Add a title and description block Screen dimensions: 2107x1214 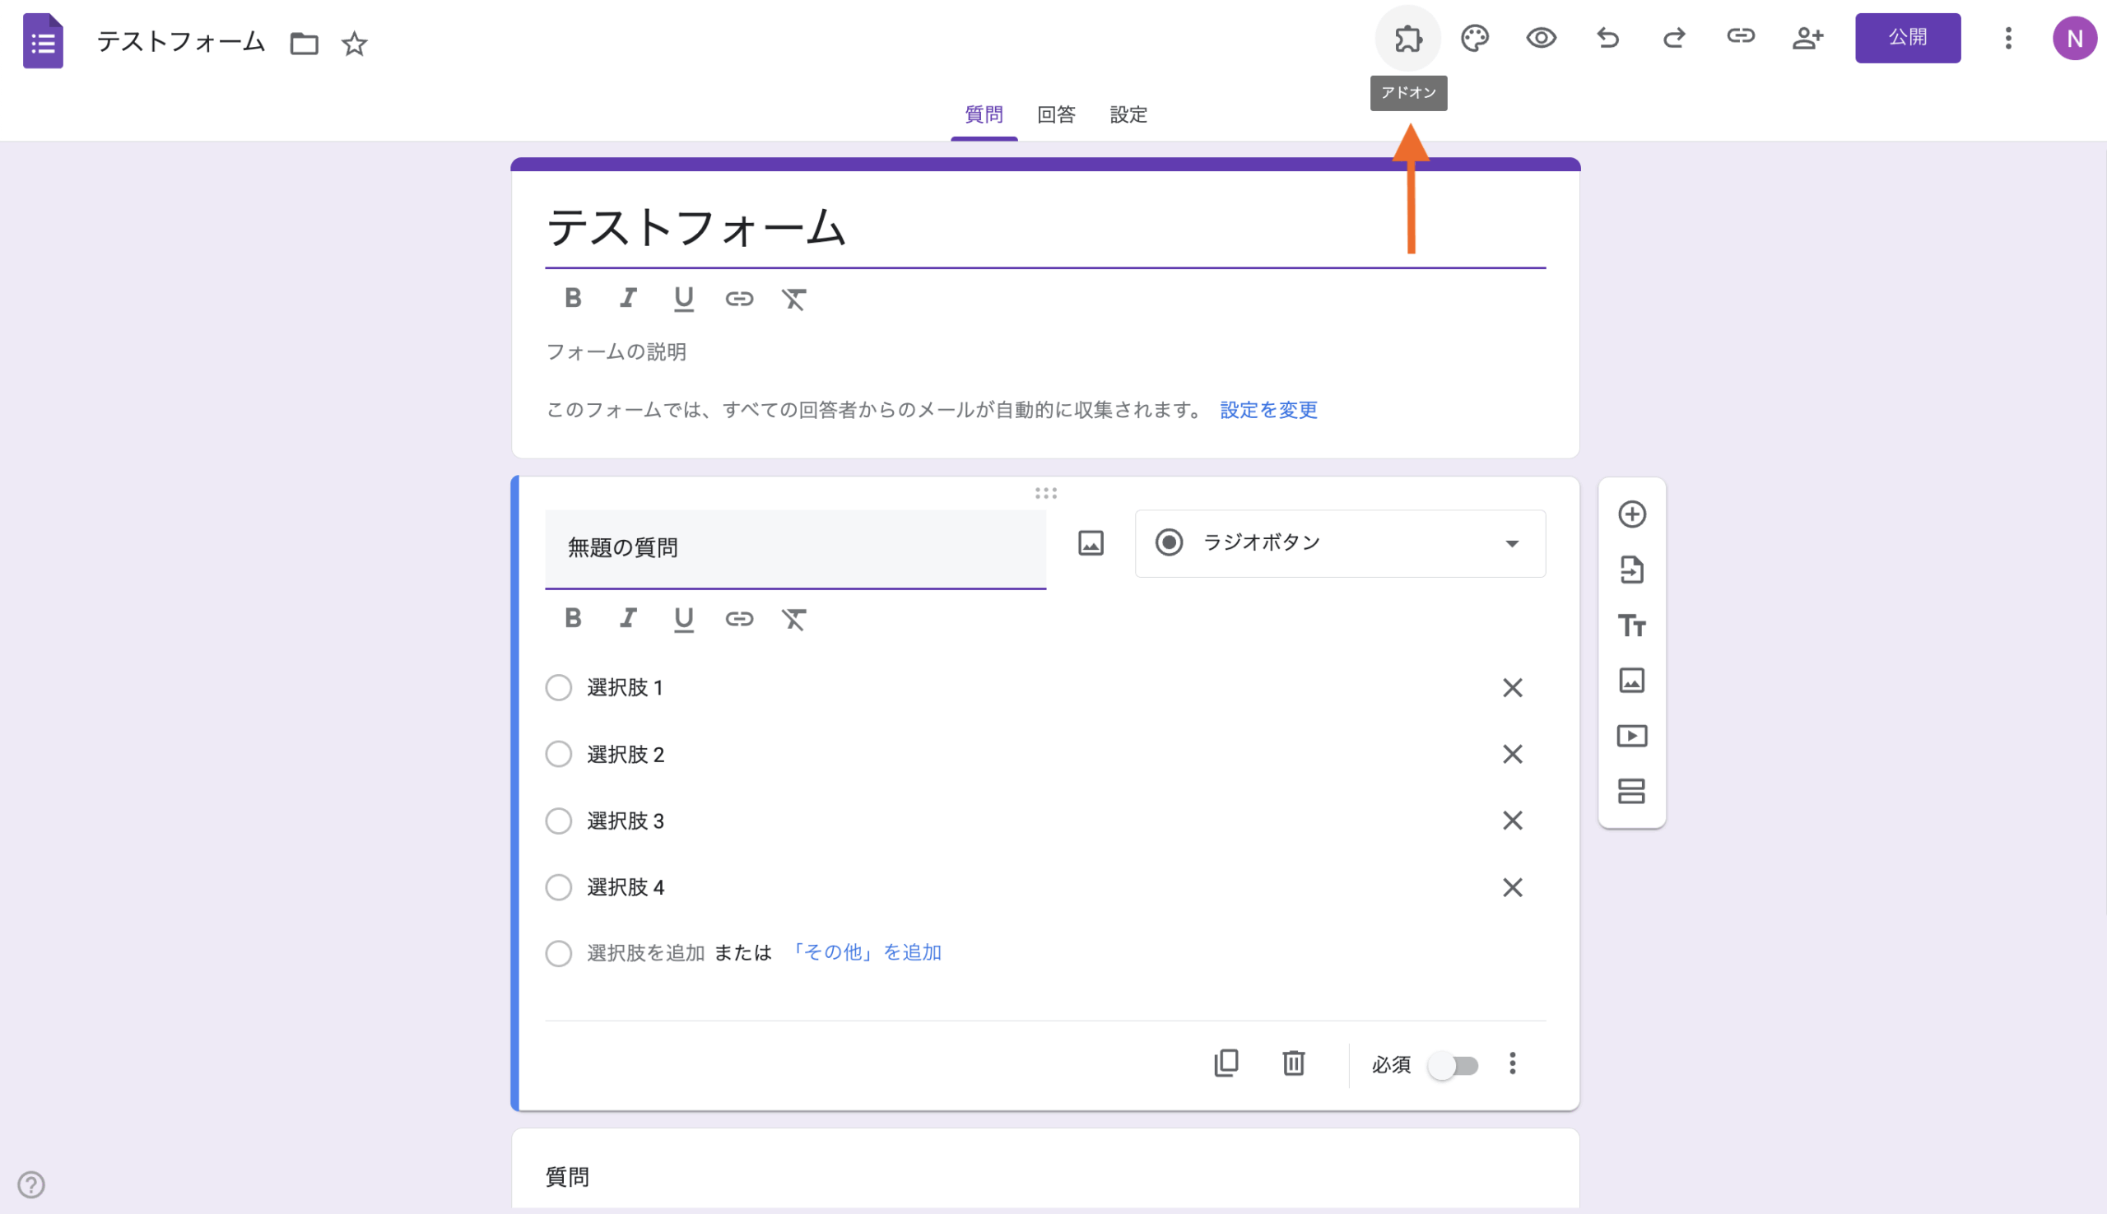[x=1632, y=626]
